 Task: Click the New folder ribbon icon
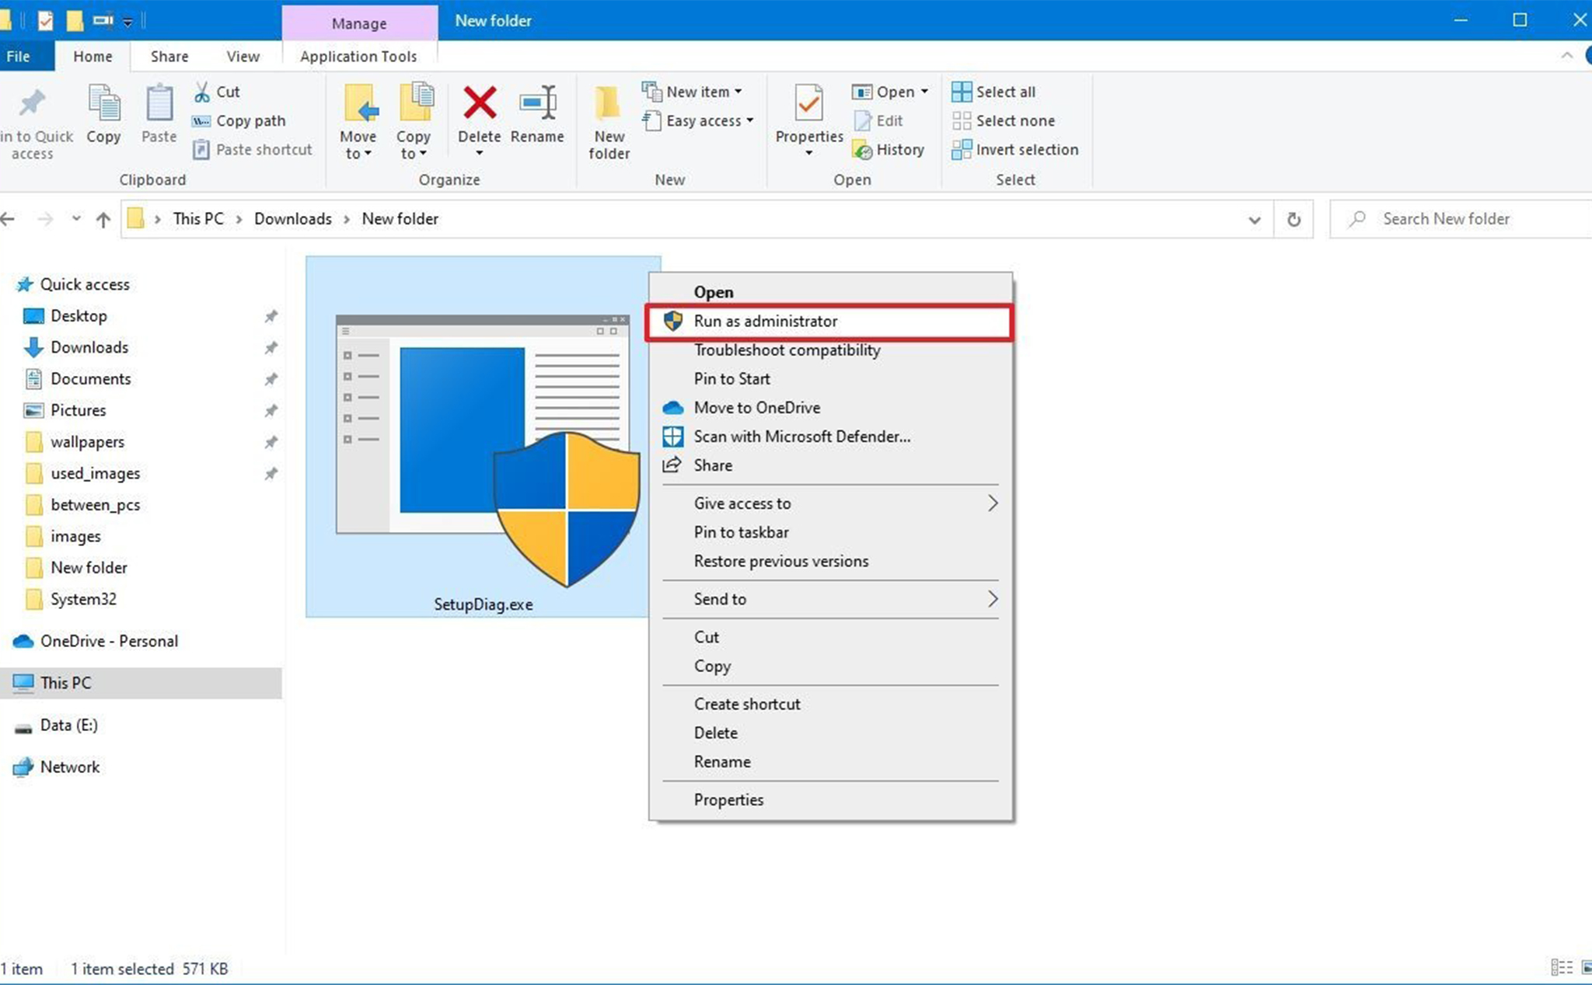point(608,103)
